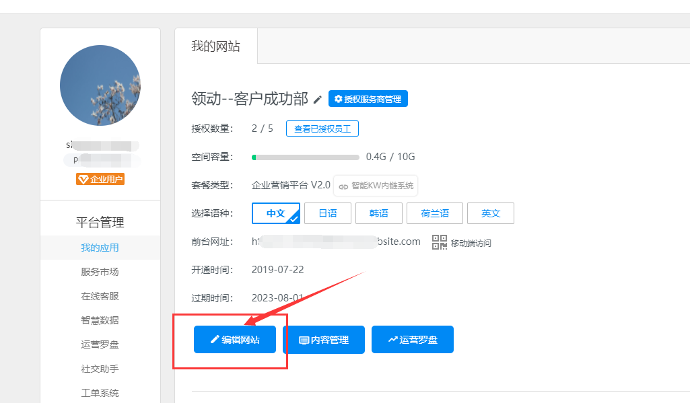This screenshot has height=403, width=690.
Task: Click the 空间容量 storage progress bar
Action: pos(306,157)
